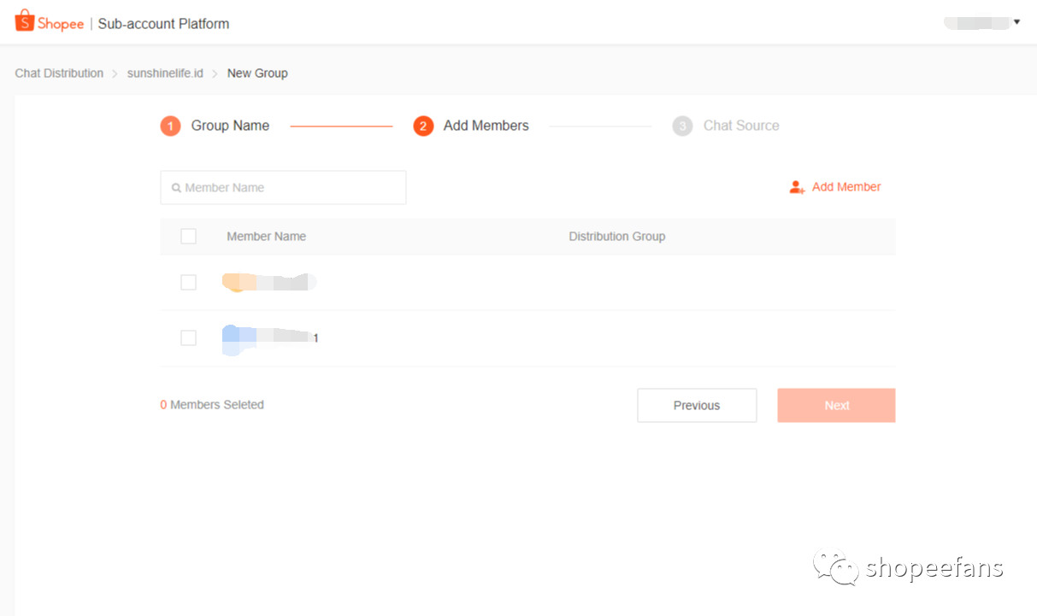Image resolution: width=1037 pixels, height=616 pixels.
Task: Click the step 3 Chat Source circle indicator
Action: [x=682, y=125]
